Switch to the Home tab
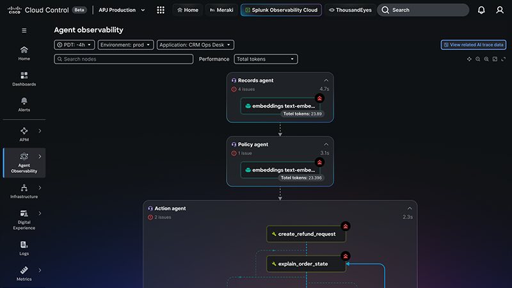The height and width of the screenshot is (288, 512). pyautogui.click(x=188, y=10)
